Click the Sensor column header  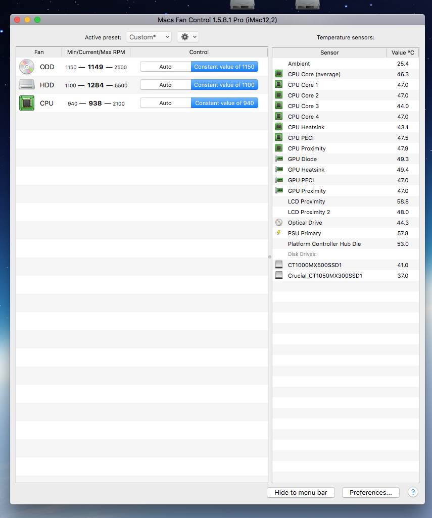(x=329, y=53)
